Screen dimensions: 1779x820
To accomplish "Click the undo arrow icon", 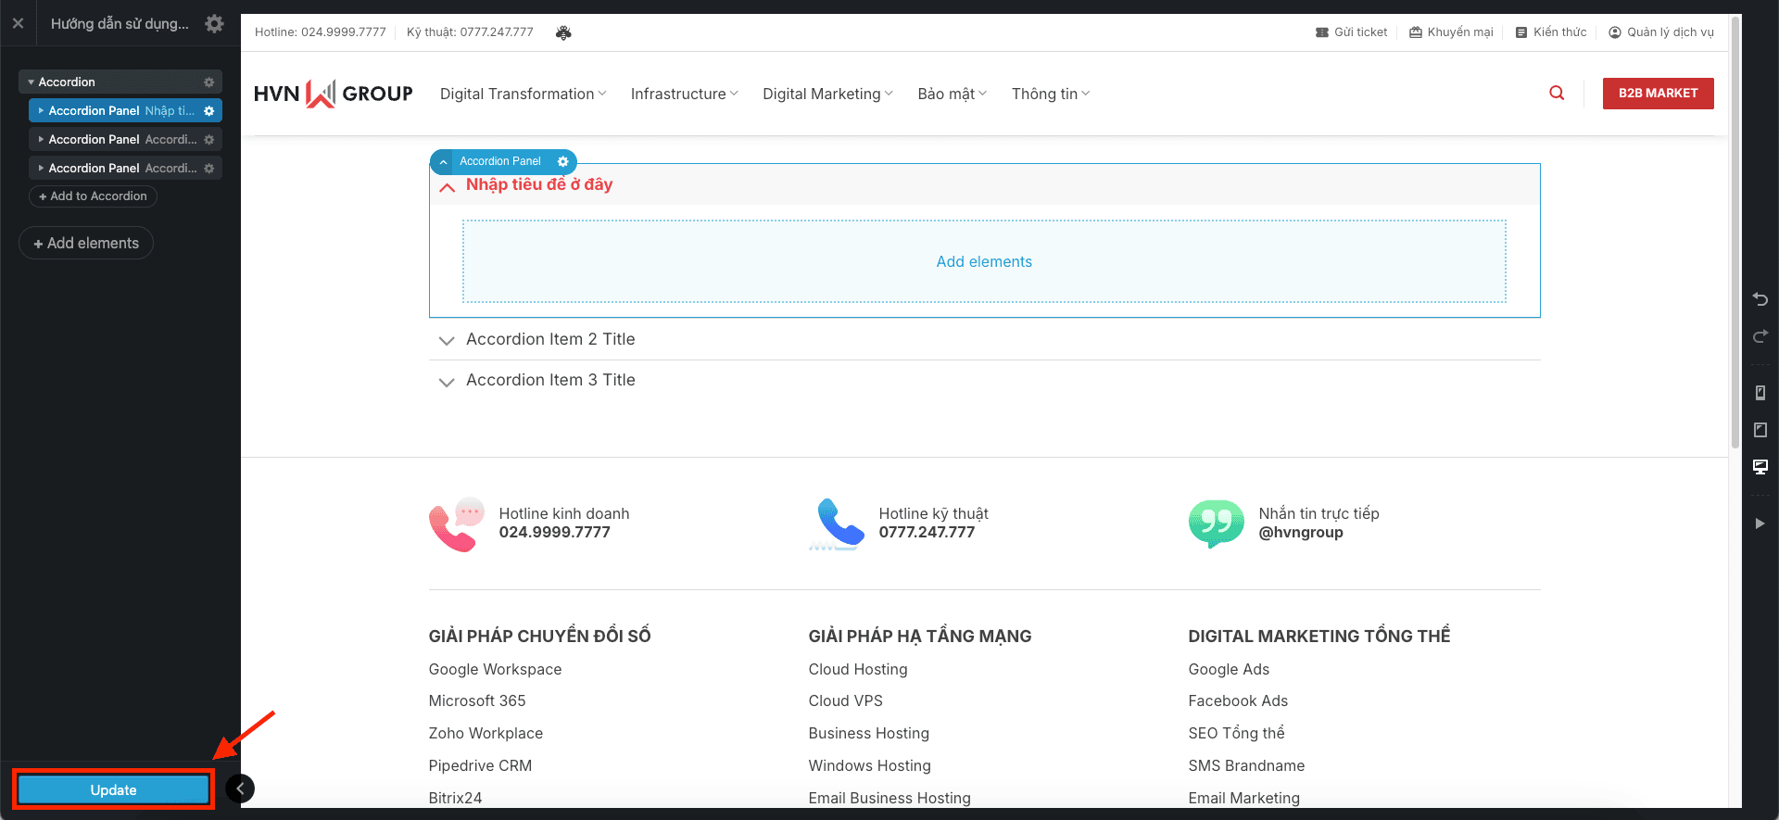I will coord(1760,299).
